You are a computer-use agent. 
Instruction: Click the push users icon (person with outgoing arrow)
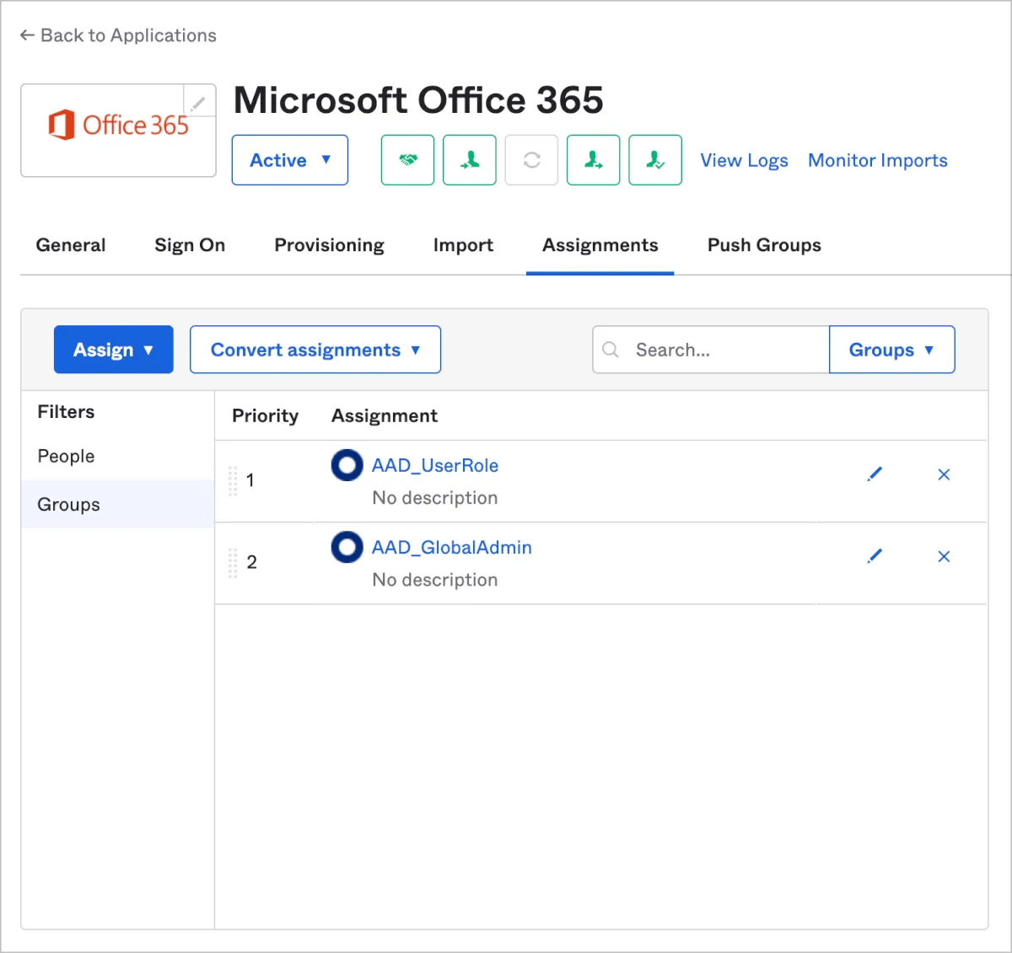tap(594, 160)
